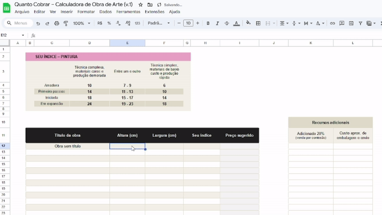Toggle italic formatting

[x=217, y=23]
